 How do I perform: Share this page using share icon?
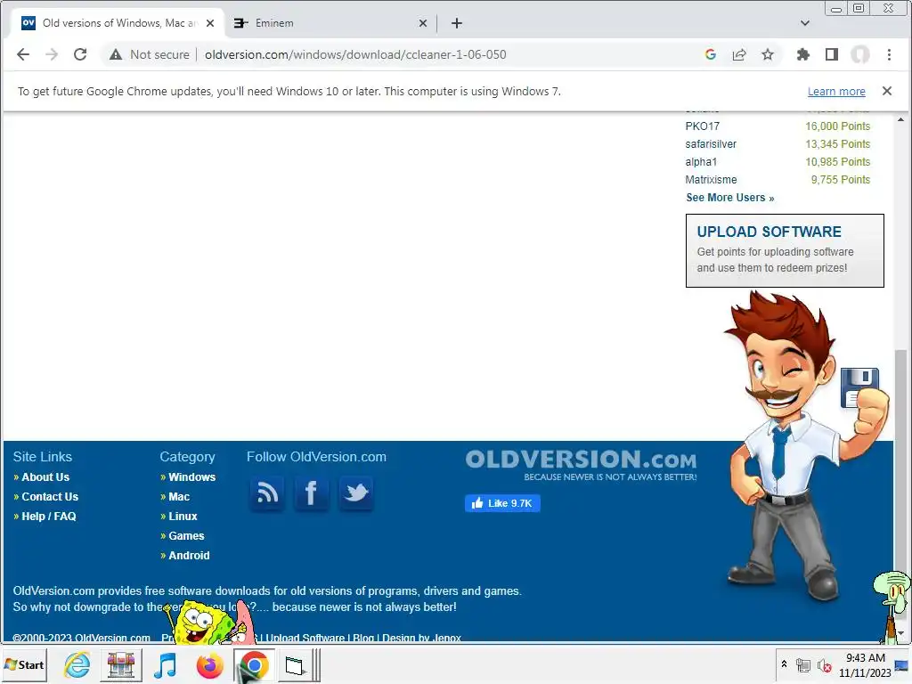(739, 54)
